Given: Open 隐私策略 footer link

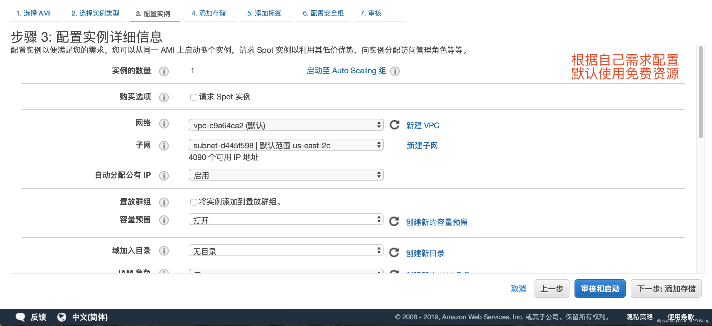Looking at the screenshot, I should coord(640,317).
